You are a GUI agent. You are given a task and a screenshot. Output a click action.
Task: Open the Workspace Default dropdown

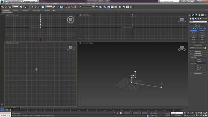(x=30, y=1)
